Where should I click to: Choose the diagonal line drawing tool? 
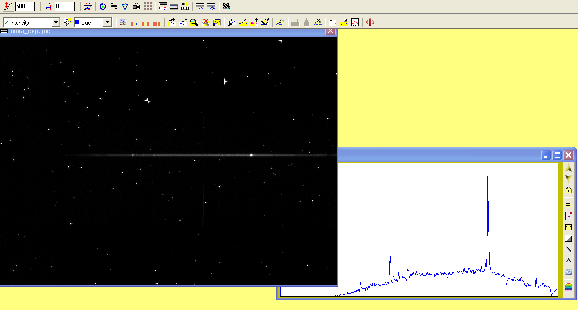[x=568, y=249]
